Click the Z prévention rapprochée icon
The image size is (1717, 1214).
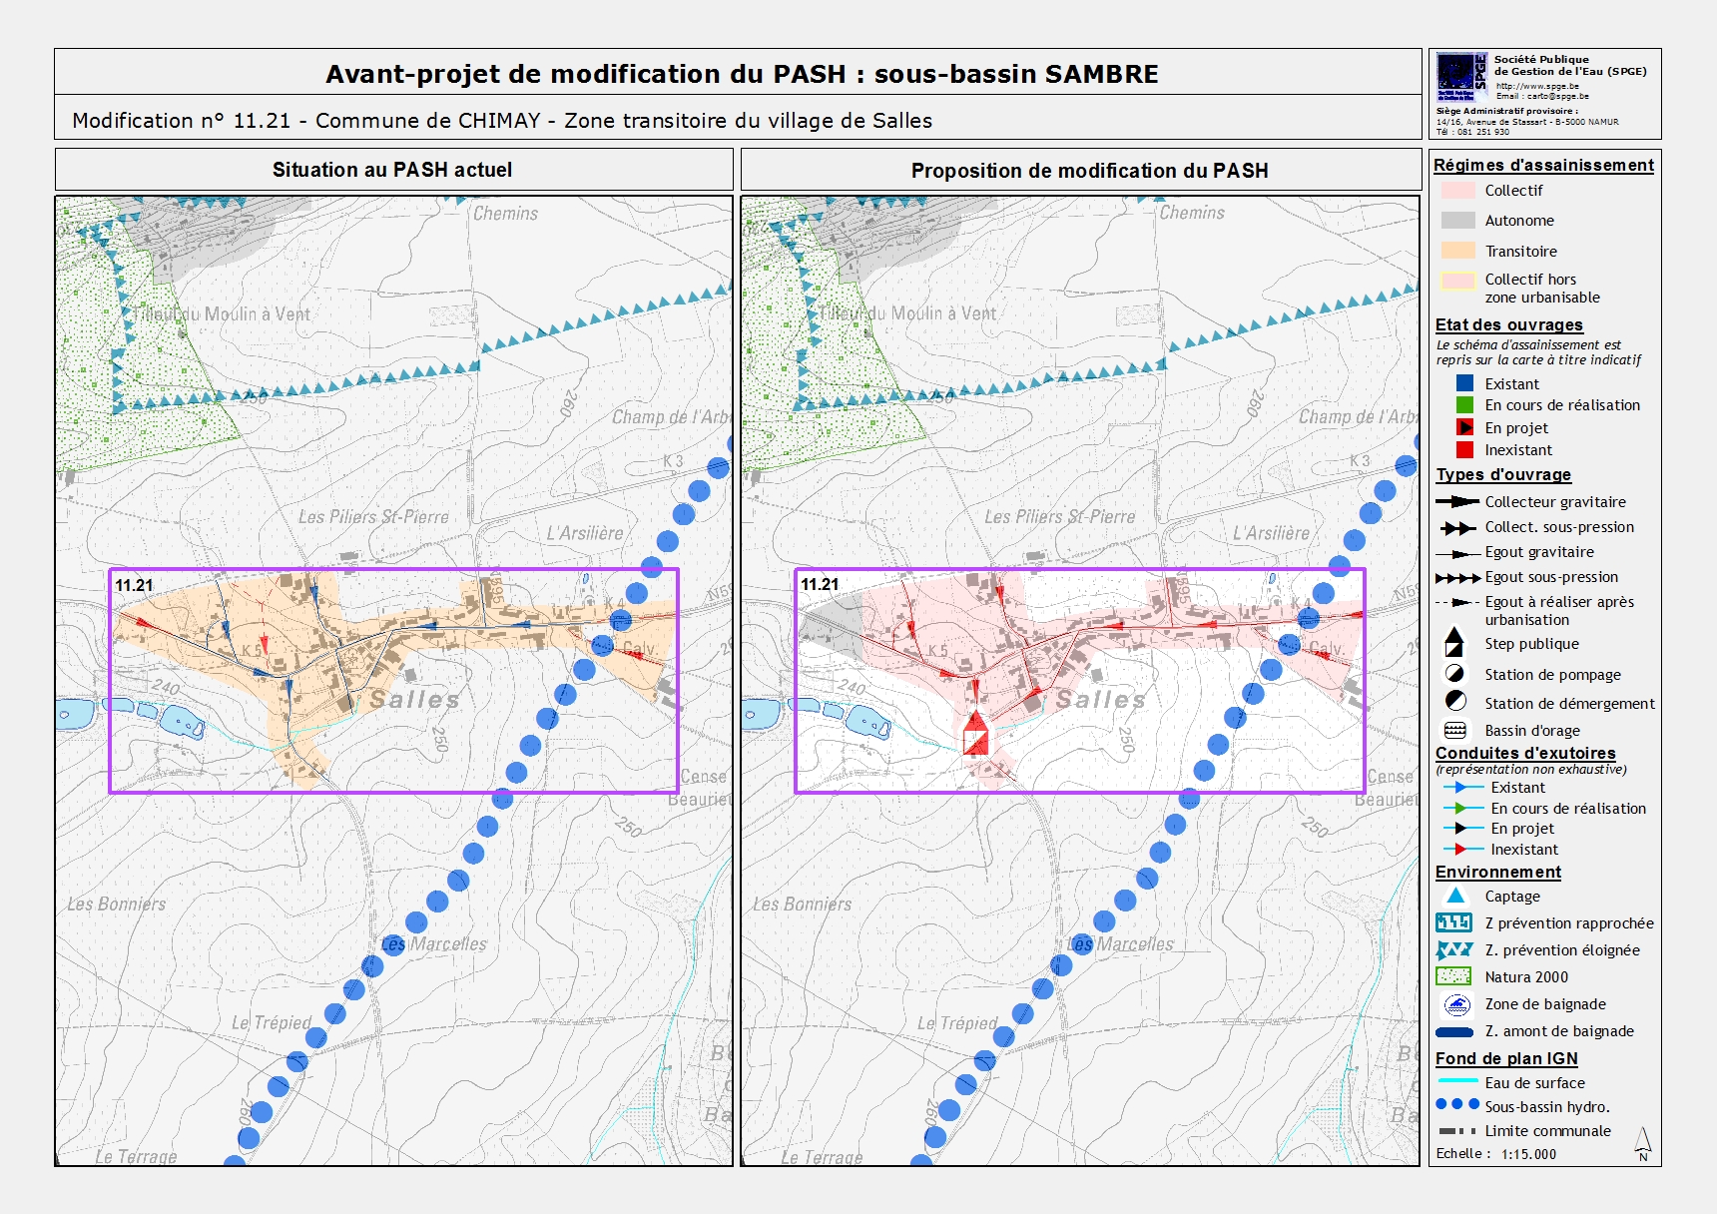pos(1454,922)
